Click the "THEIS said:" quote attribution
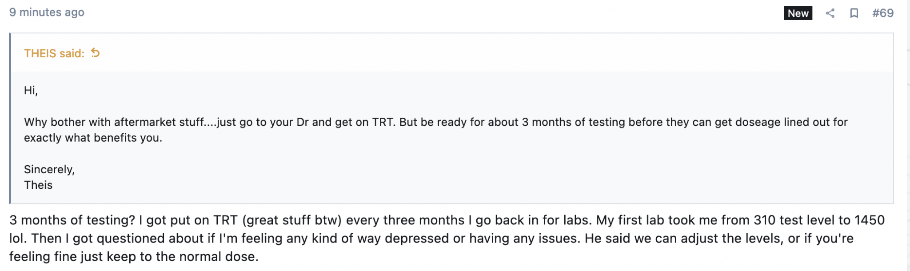 click(54, 54)
